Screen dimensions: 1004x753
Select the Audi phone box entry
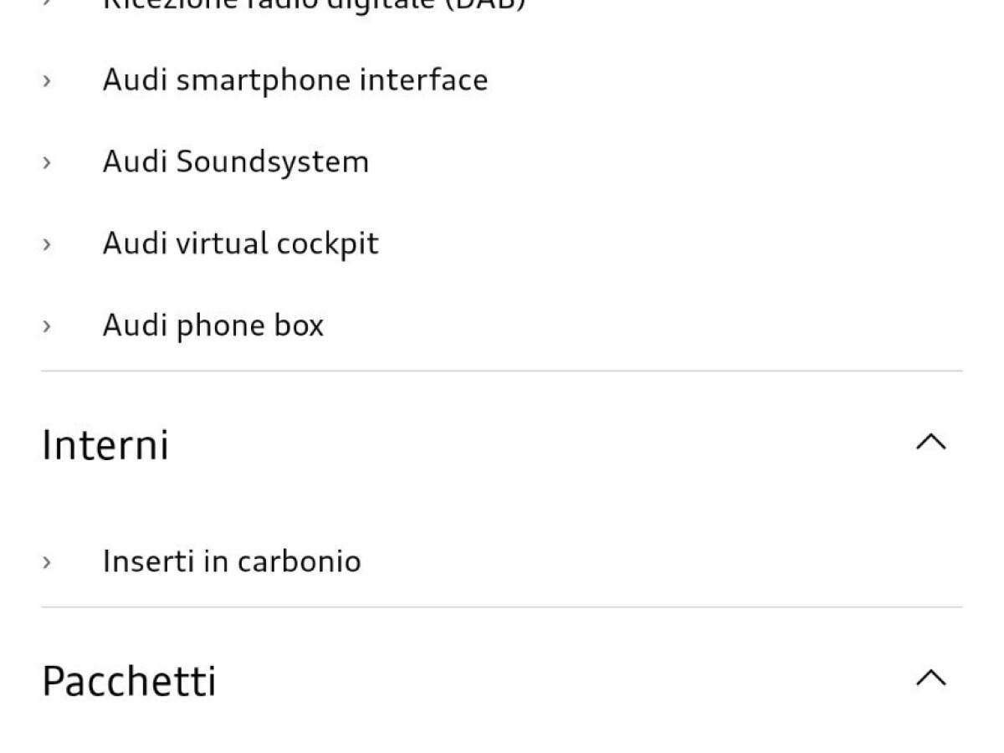213,325
